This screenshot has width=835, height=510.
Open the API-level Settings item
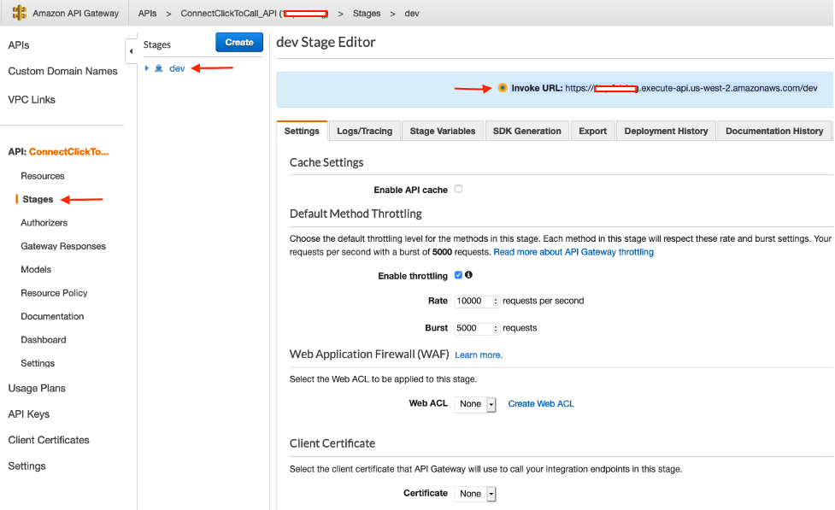(38, 363)
